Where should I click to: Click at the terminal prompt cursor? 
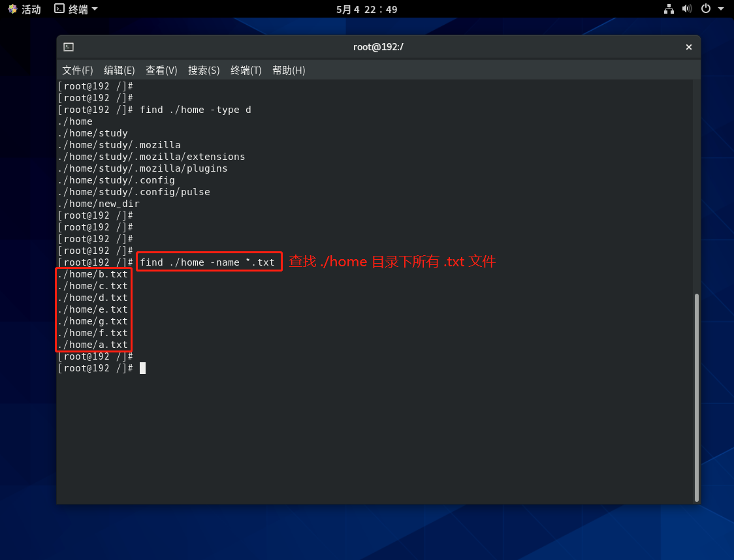pyautogui.click(x=142, y=368)
